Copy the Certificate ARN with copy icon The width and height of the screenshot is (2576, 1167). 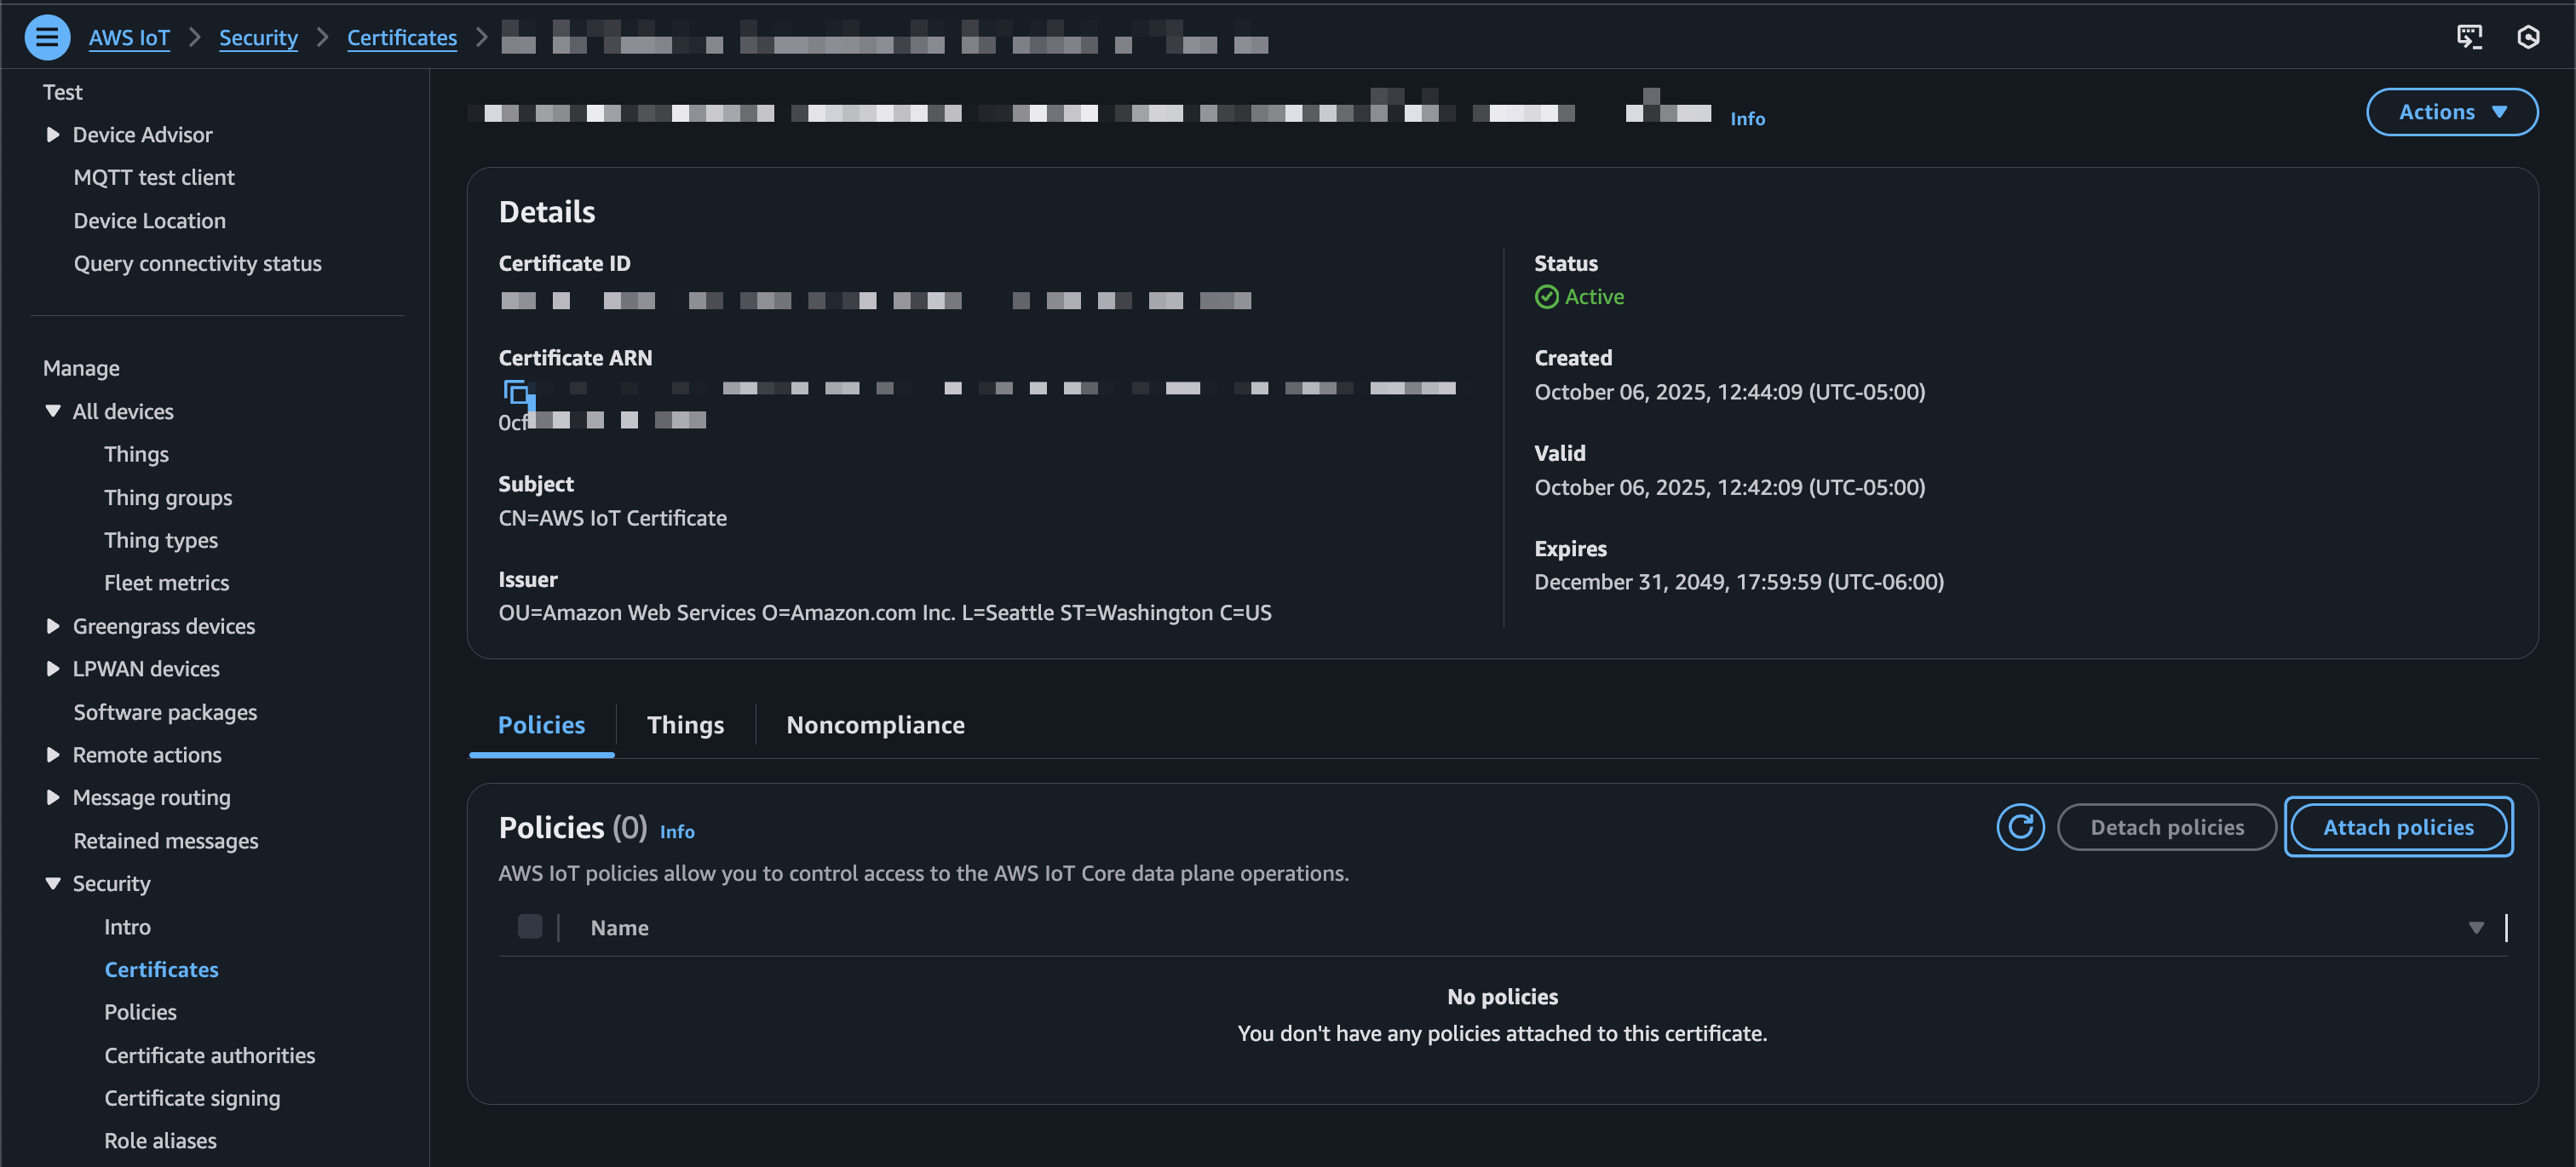coord(516,392)
